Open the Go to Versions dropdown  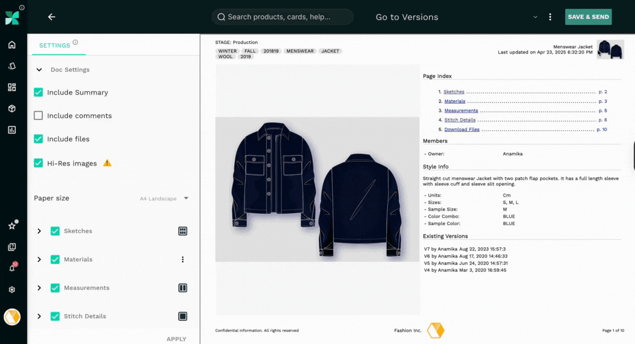(535, 17)
